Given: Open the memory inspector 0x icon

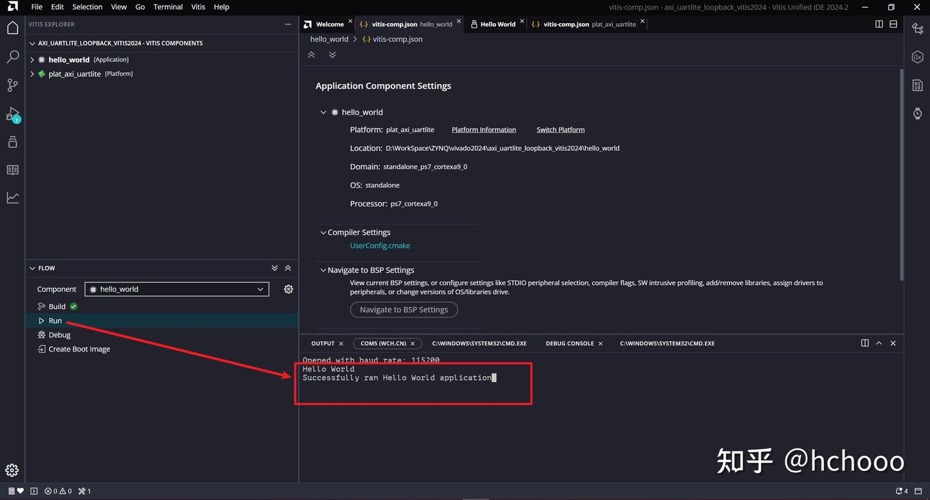Looking at the screenshot, I should pos(917,57).
